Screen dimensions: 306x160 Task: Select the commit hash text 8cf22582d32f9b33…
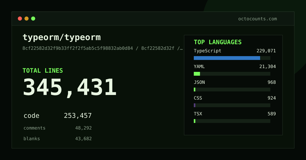coord(103,48)
